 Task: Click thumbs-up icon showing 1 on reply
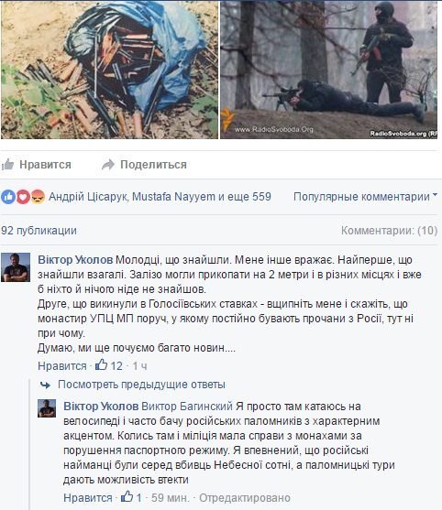[127, 496]
